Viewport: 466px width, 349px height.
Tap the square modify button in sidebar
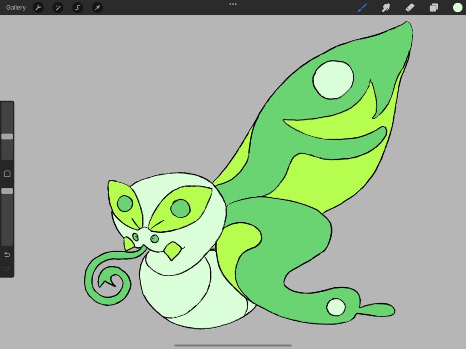click(7, 174)
